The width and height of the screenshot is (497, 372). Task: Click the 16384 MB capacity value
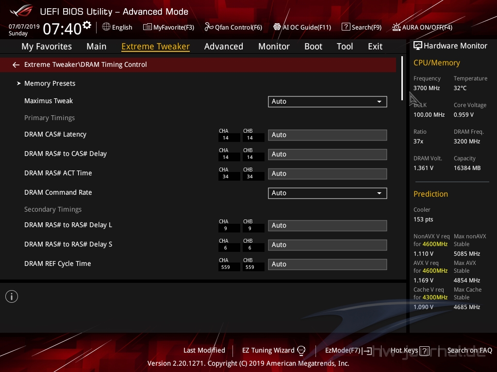[x=467, y=168]
